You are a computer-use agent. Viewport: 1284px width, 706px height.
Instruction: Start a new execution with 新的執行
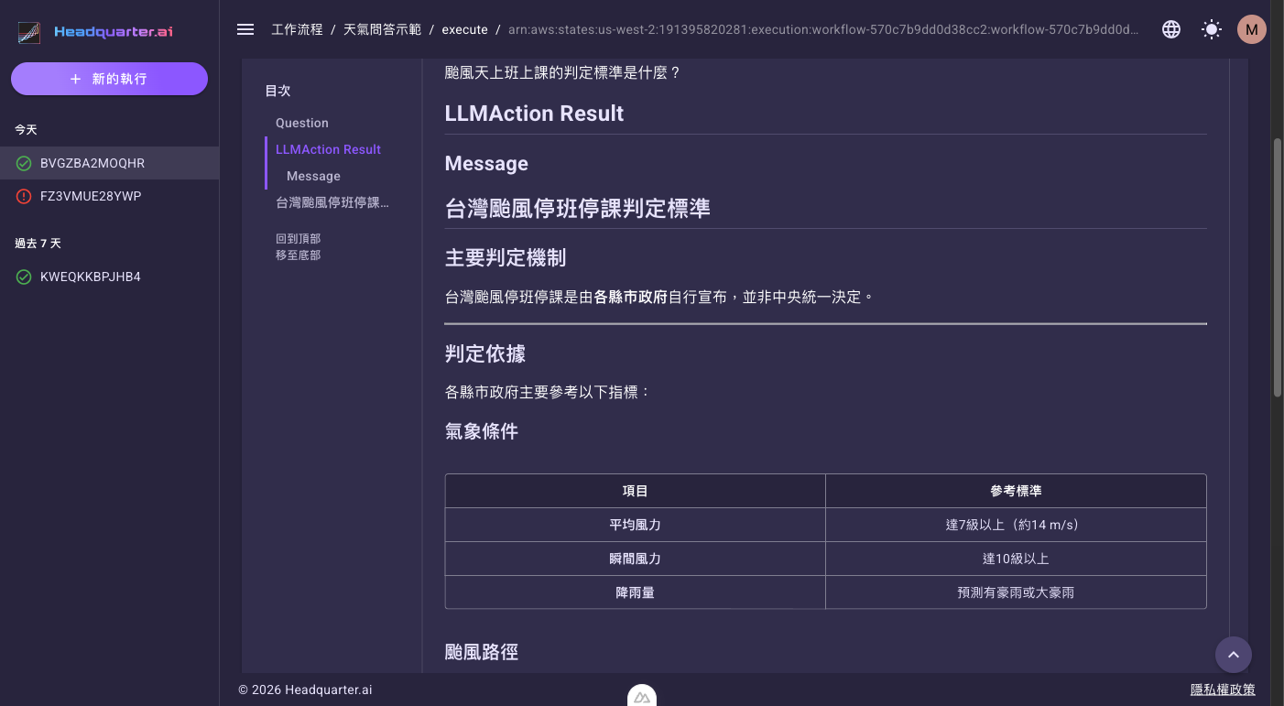coord(109,79)
